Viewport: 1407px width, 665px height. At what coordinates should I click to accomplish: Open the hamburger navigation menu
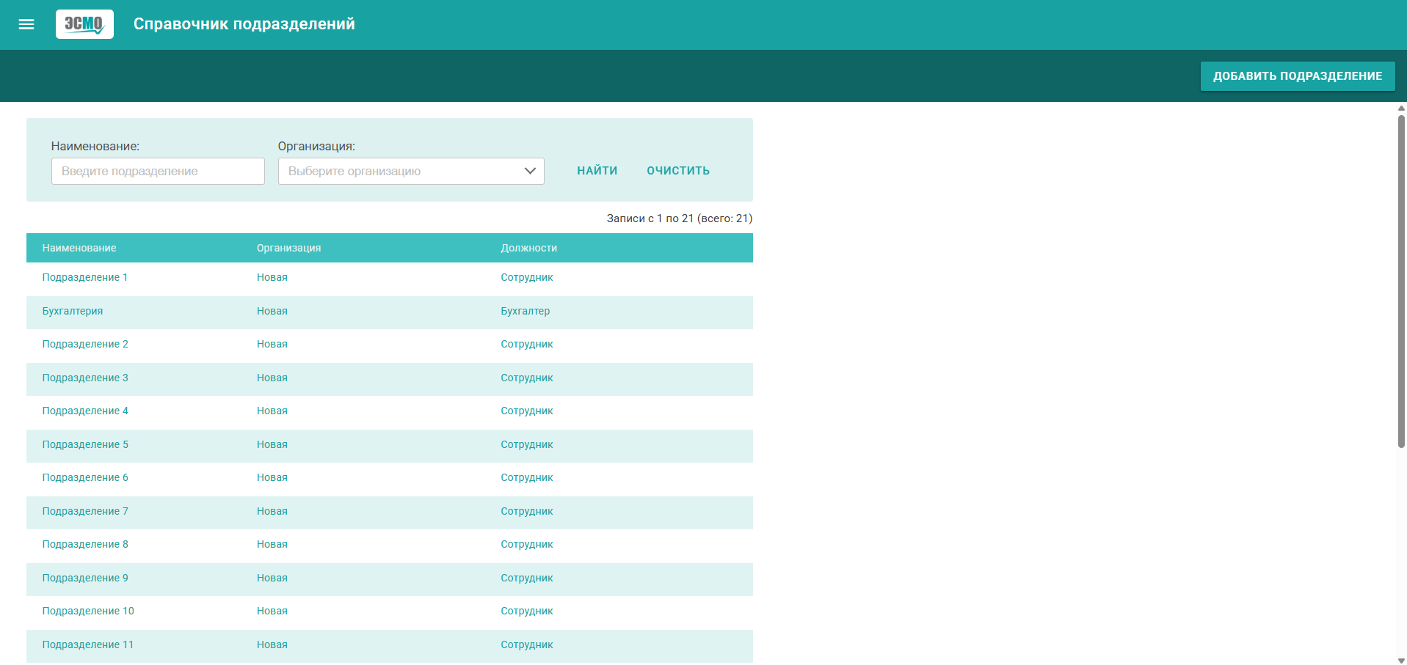click(x=26, y=24)
